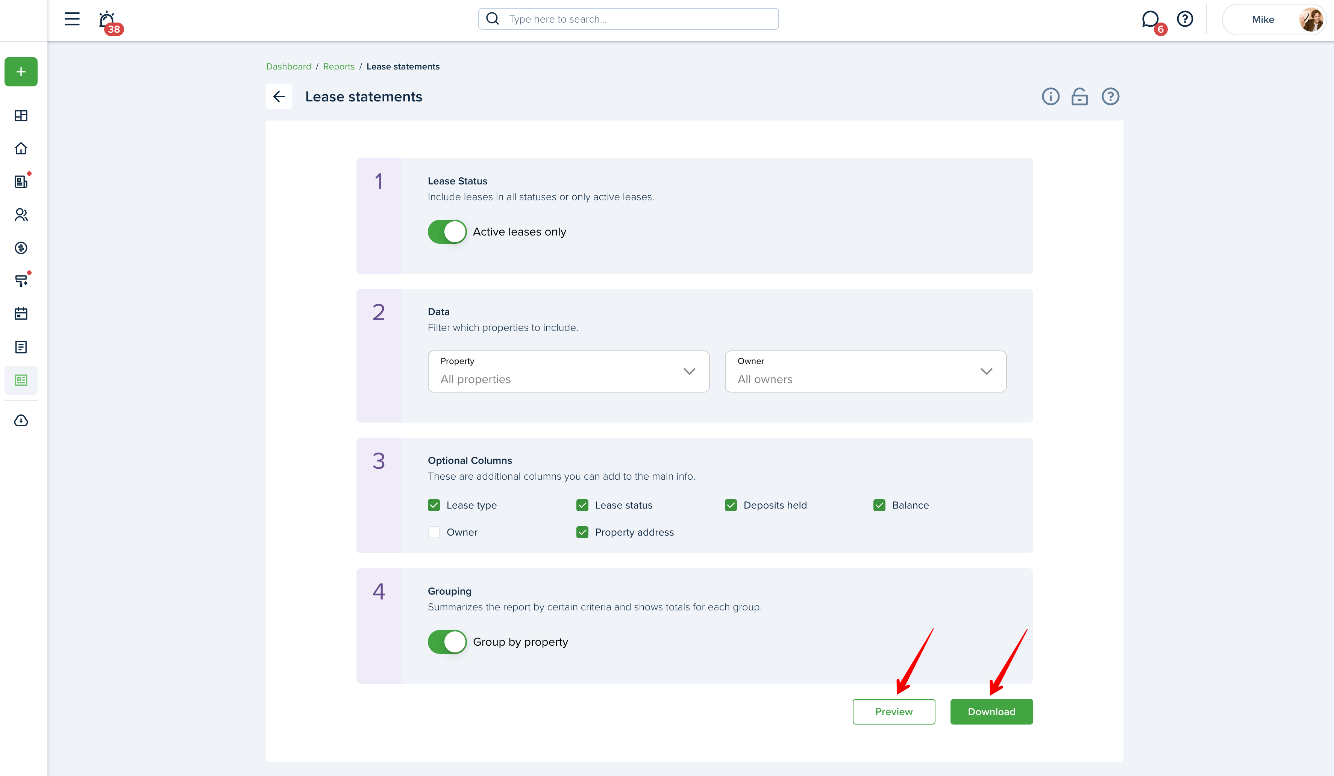Click the Lease statements breadcrumb text
The image size is (1334, 776).
pyautogui.click(x=403, y=66)
